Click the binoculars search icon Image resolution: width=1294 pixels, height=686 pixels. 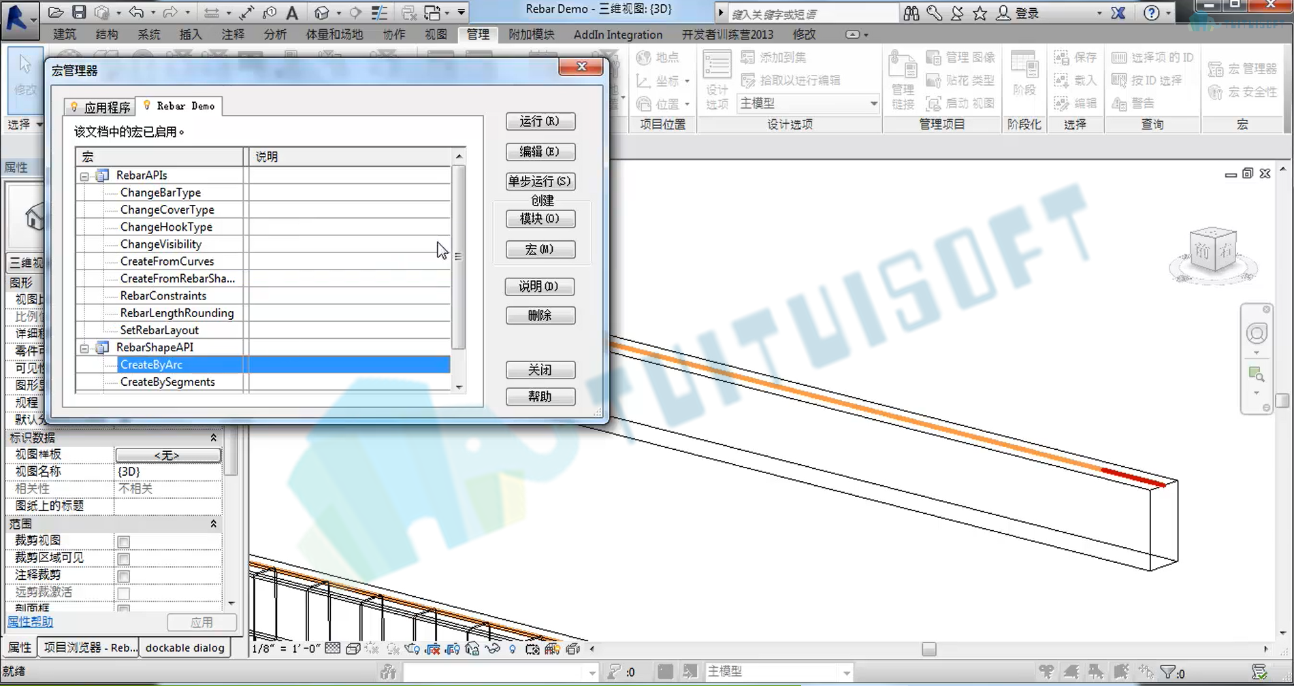pyautogui.click(x=911, y=13)
